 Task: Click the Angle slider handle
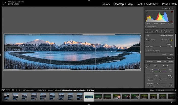click(x=161, y=47)
